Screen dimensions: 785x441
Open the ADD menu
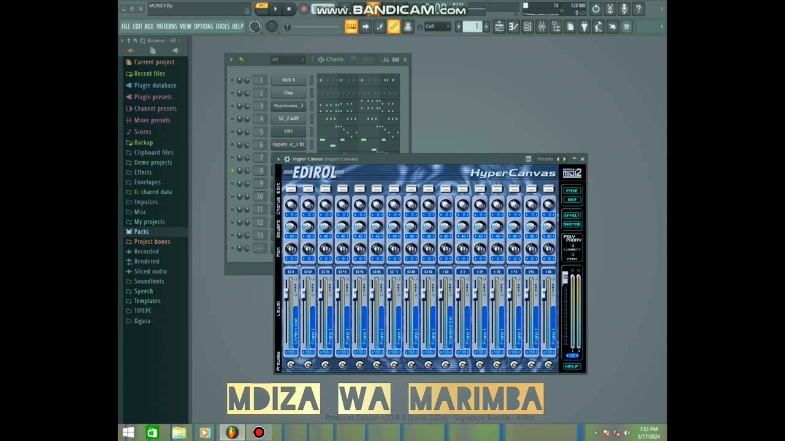coord(149,26)
